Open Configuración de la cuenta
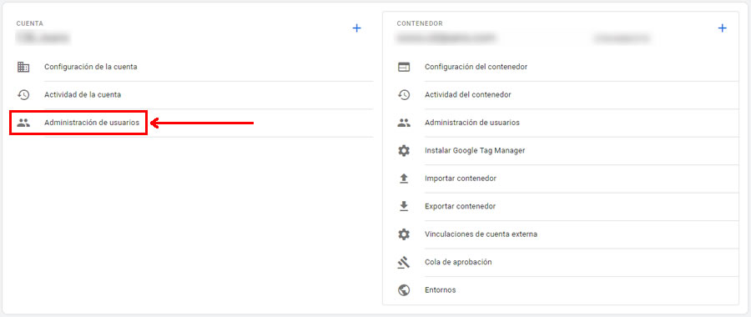 click(x=90, y=67)
